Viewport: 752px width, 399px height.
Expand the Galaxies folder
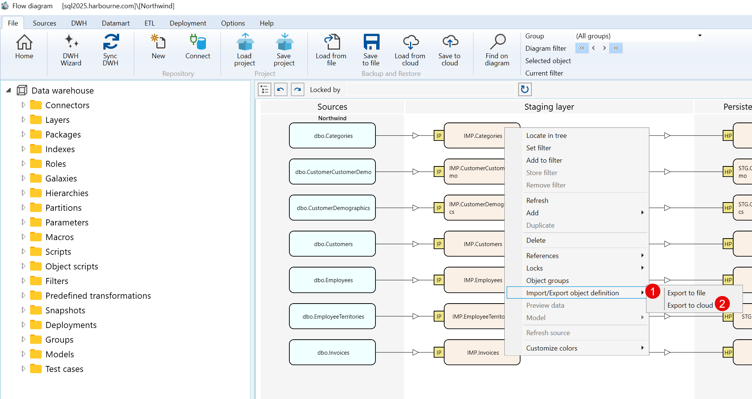coord(23,178)
